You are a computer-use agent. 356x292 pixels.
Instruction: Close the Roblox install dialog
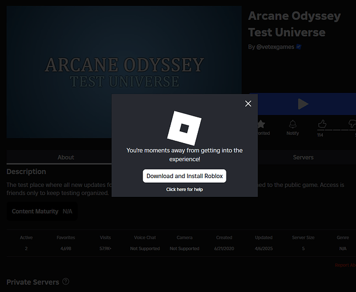tap(248, 103)
